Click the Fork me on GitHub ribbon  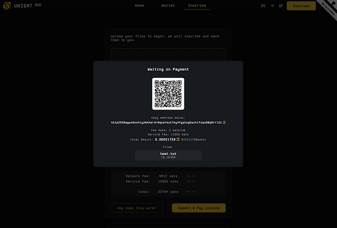pos(329,8)
